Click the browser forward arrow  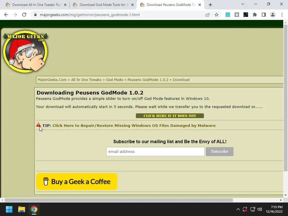tap(15, 15)
